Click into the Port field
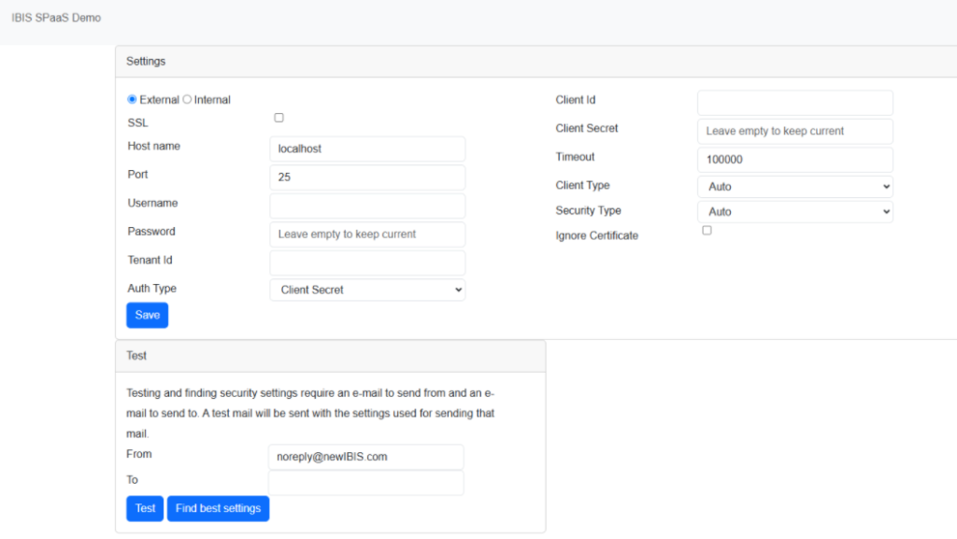The height and width of the screenshot is (539, 957). click(x=367, y=177)
